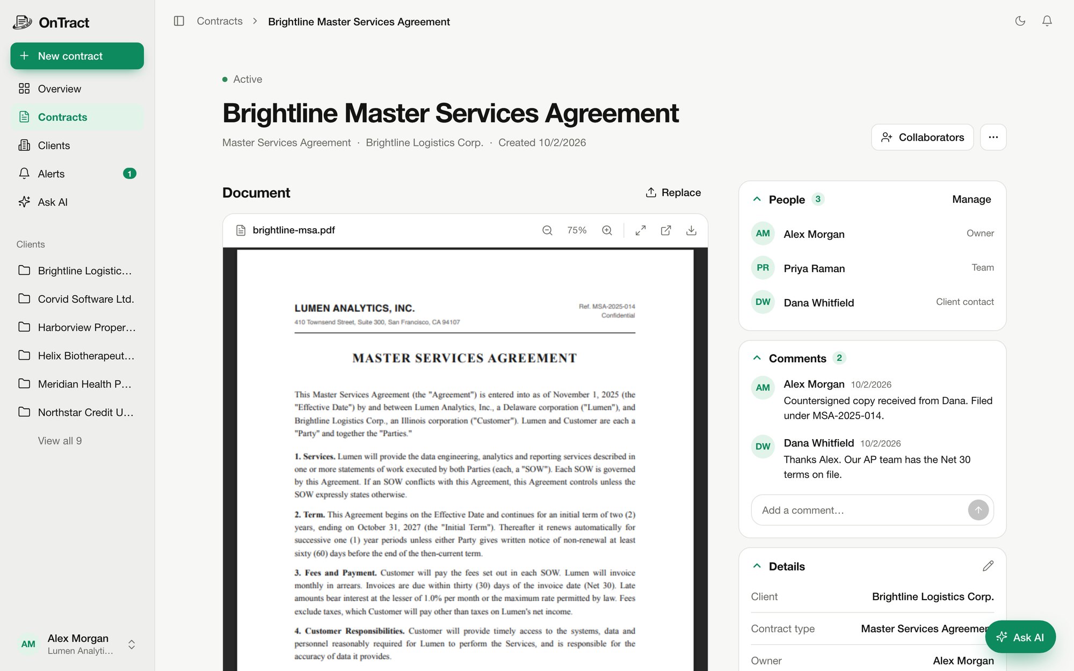1074x671 pixels.
Task: Open the Meridian Health client folder
Action: (77, 384)
